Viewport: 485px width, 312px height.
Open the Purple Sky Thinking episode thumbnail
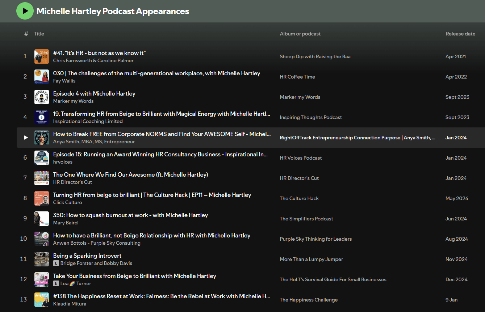click(x=42, y=239)
